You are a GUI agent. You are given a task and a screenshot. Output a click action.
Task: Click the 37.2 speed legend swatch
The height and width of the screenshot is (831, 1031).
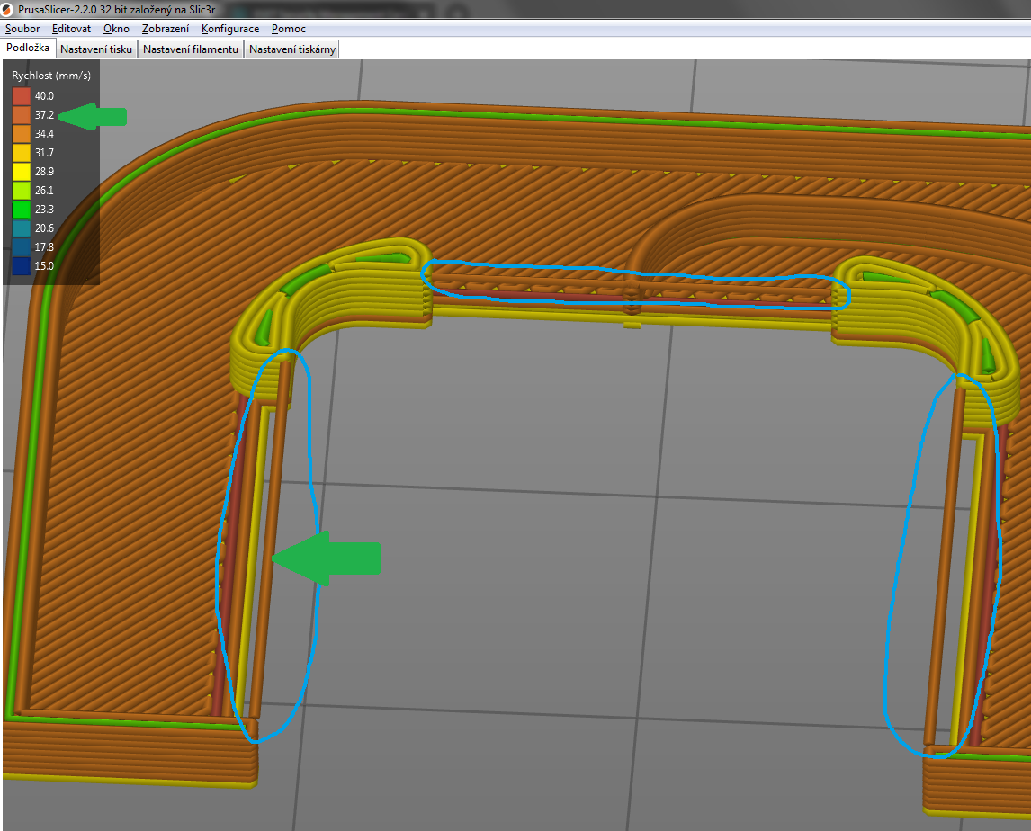point(22,115)
